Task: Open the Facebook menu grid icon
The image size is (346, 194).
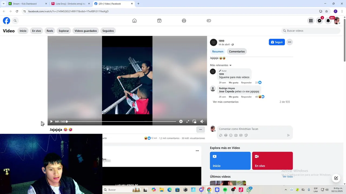Action: 311,21
